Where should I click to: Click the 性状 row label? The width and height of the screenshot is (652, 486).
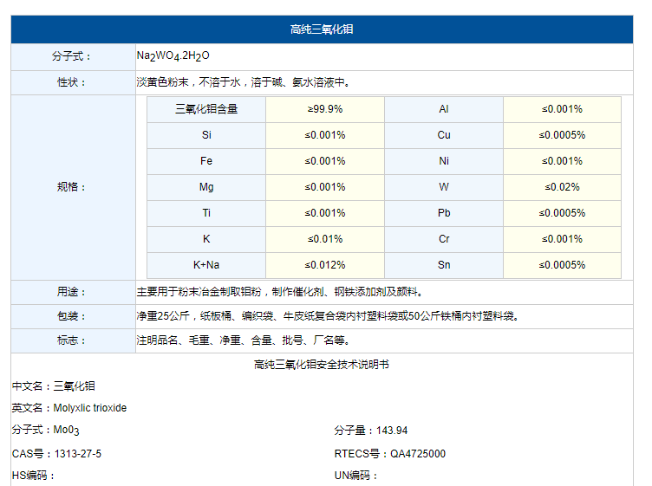(x=73, y=82)
